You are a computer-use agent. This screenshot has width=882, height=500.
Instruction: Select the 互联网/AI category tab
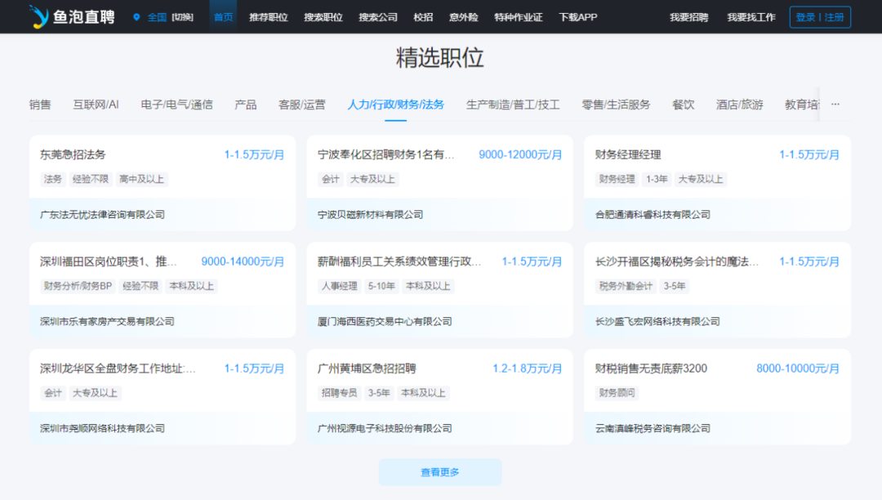pyautogui.click(x=97, y=105)
